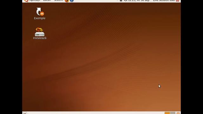
Task: Open the volume control speaker icon
Action: point(125,1)
